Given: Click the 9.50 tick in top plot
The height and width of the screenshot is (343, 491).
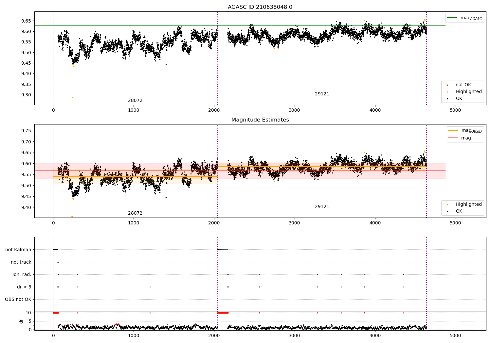Looking at the screenshot, I should 26,53.
